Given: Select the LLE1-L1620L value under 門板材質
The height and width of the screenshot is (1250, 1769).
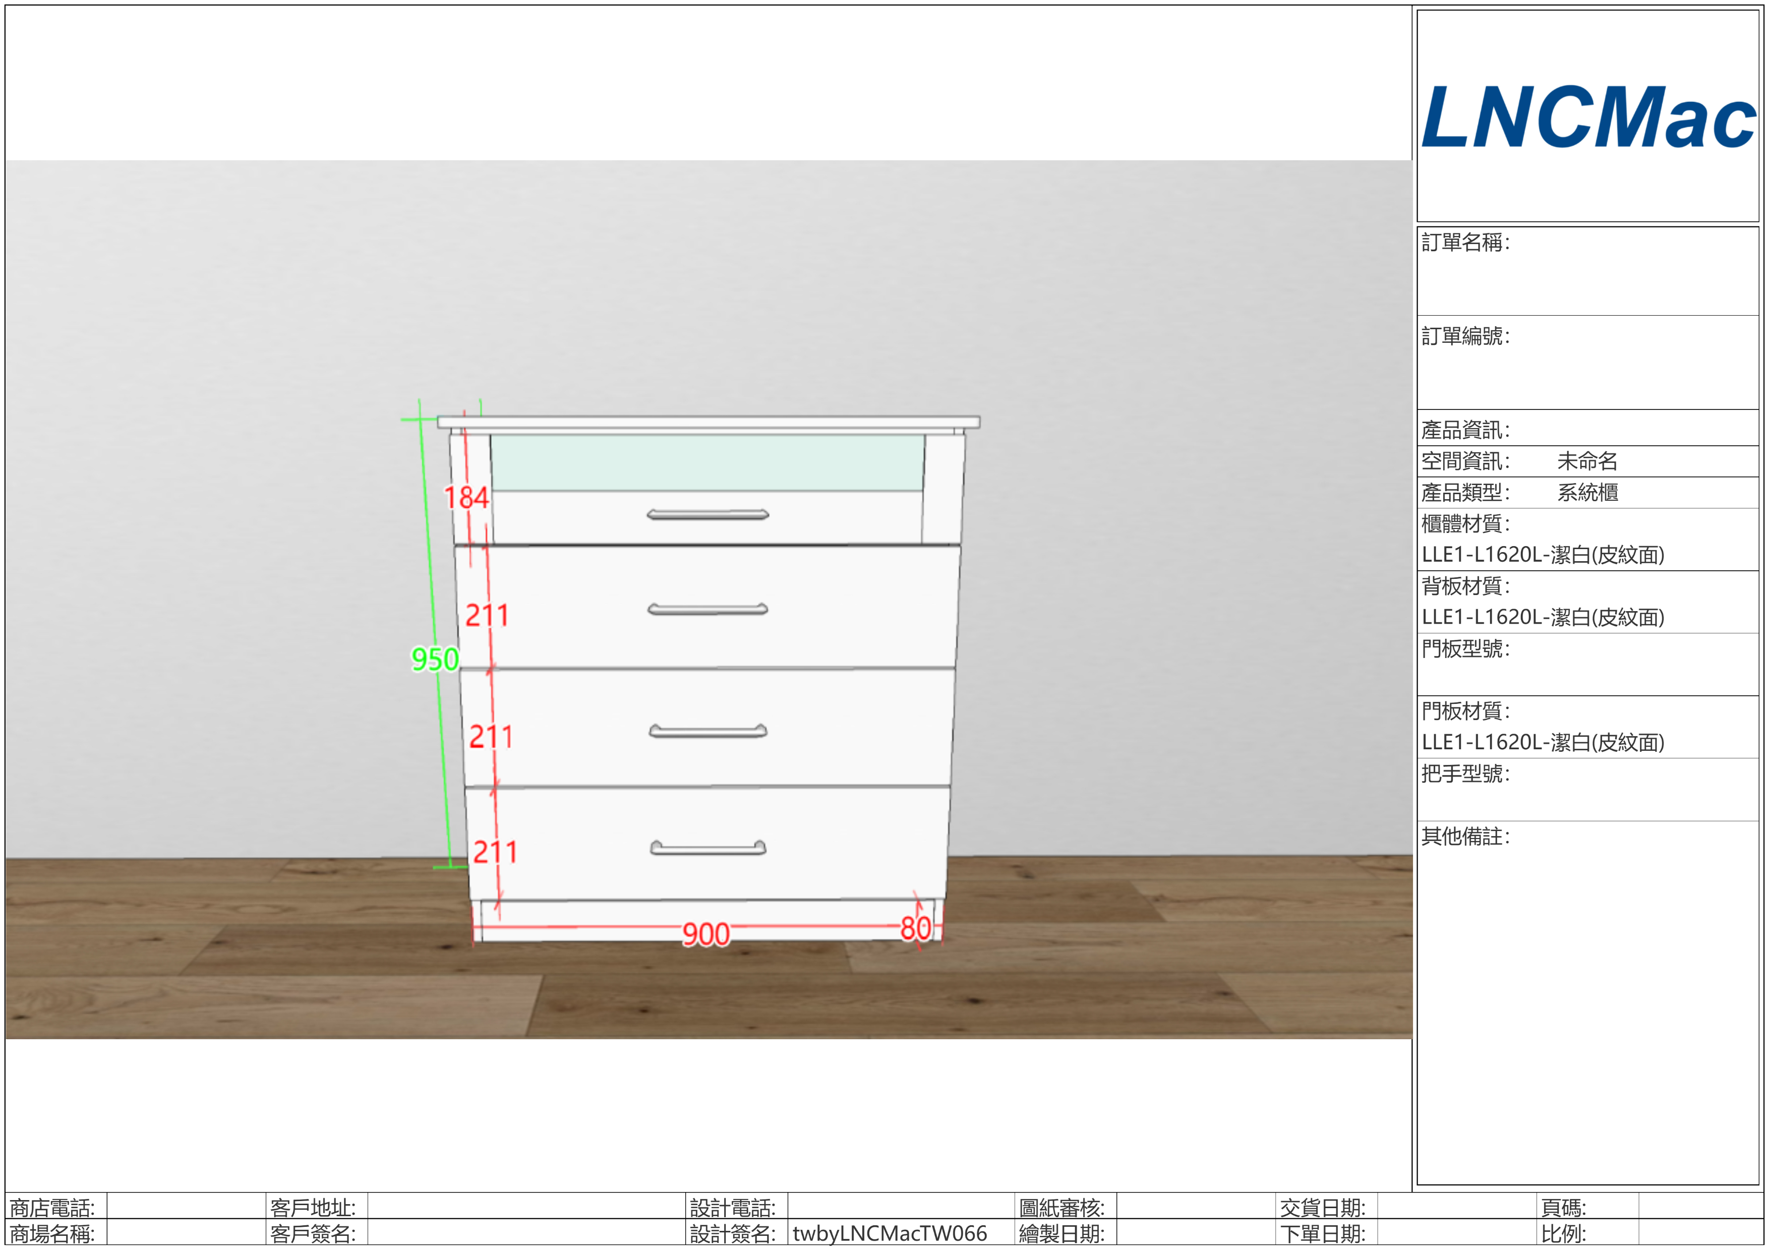Looking at the screenshot, I should point(1543,742).
